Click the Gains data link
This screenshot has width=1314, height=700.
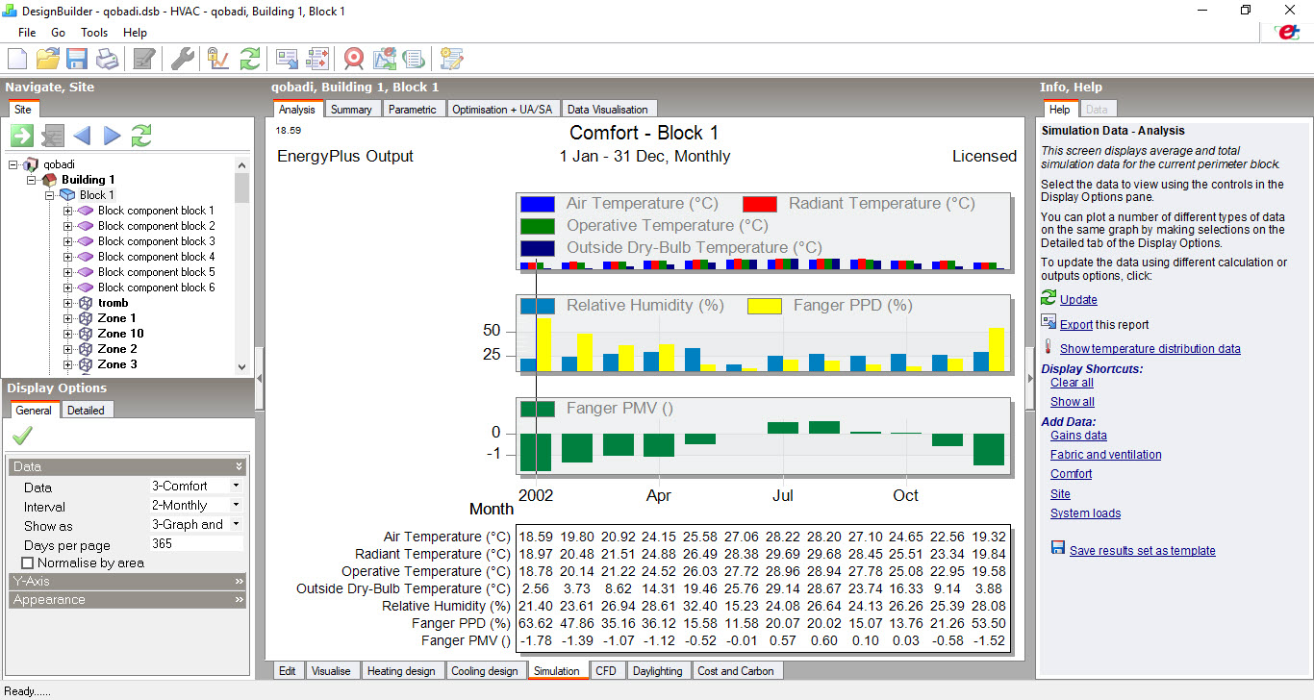pos(1078,436)
